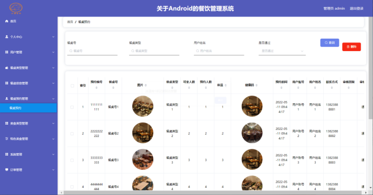373x195 pixels.
Task: Click 退出登录 to log out
Action: [356, 9]
